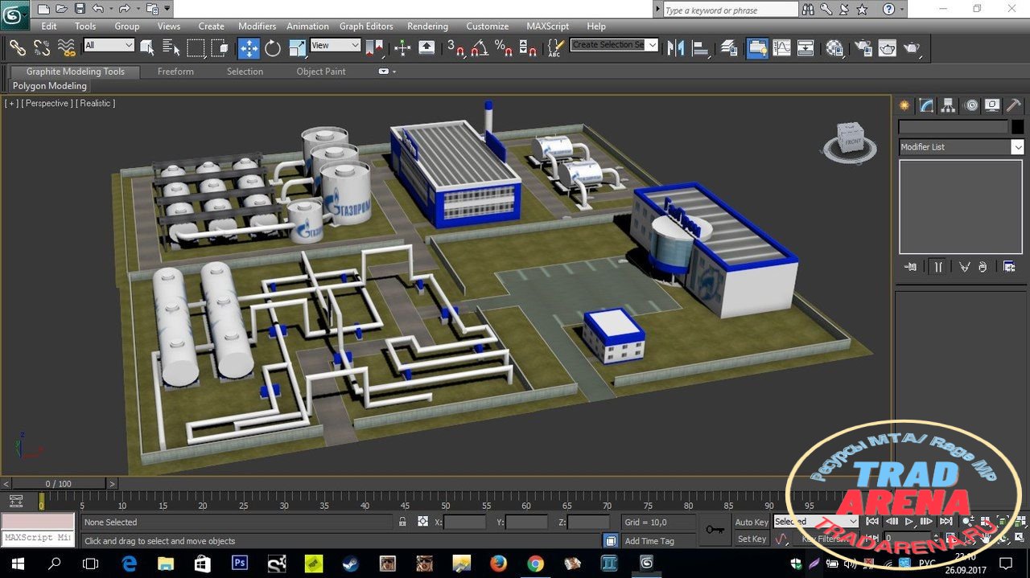The width and height of the screenshot is (1030, 578).
Task: Toggle the 3D Snaps button
Action: click(456, 48)
